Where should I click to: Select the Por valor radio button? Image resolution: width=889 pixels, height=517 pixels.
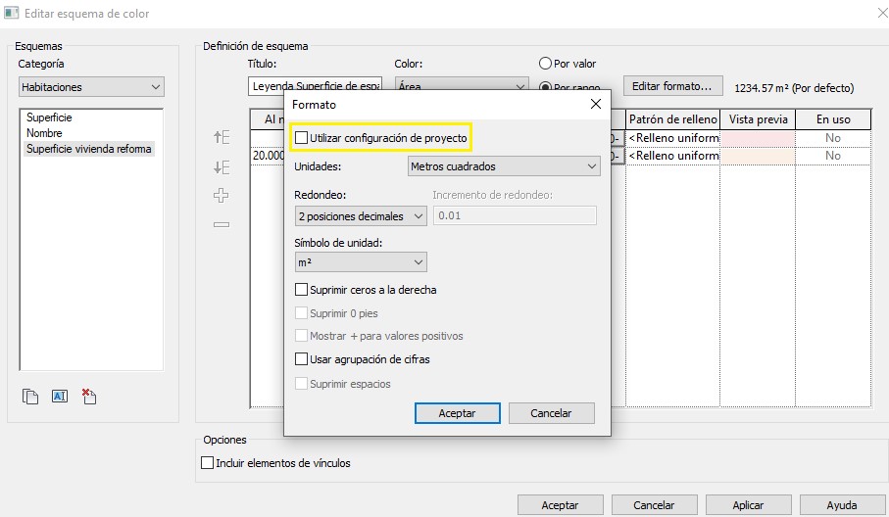(546, 64)
